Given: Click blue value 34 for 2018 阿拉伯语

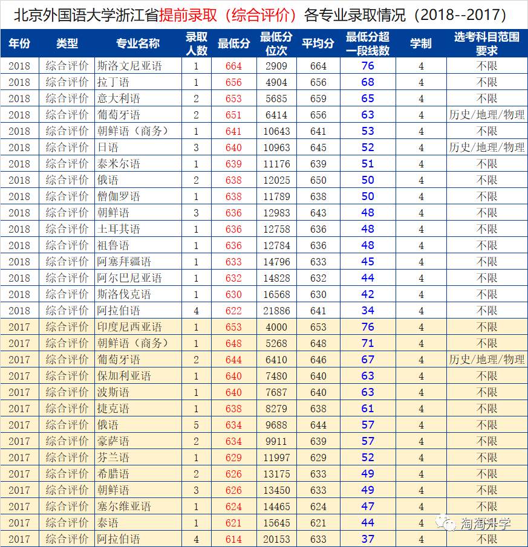Looking at the screenshot, I should click(368, 311).
